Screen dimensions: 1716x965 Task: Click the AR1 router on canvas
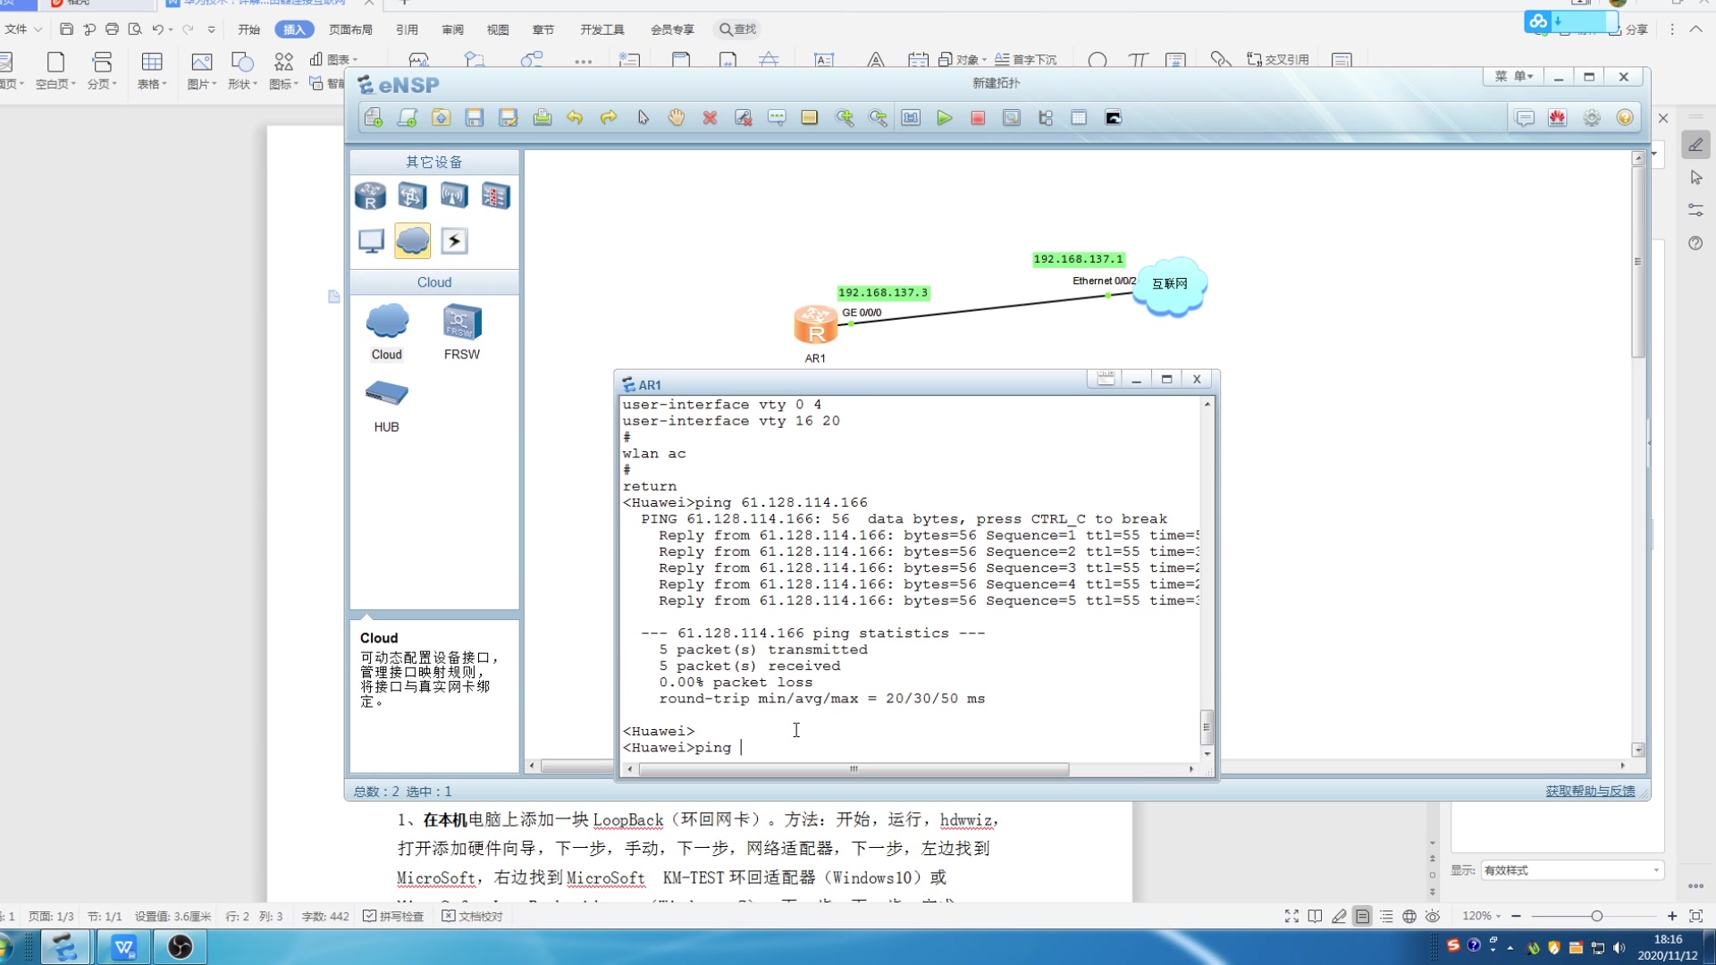[815, 325]
